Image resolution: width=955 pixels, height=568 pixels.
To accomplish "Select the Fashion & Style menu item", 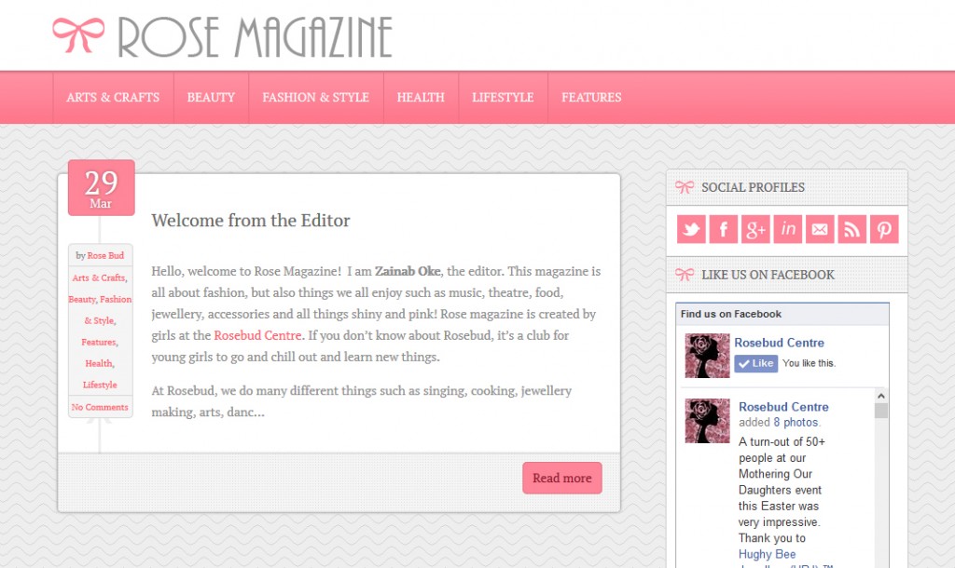I will coord(315,97).
